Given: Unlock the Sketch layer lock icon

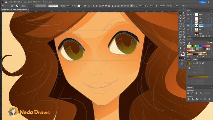Looking at the screenshot, I should tap(190, 15).
